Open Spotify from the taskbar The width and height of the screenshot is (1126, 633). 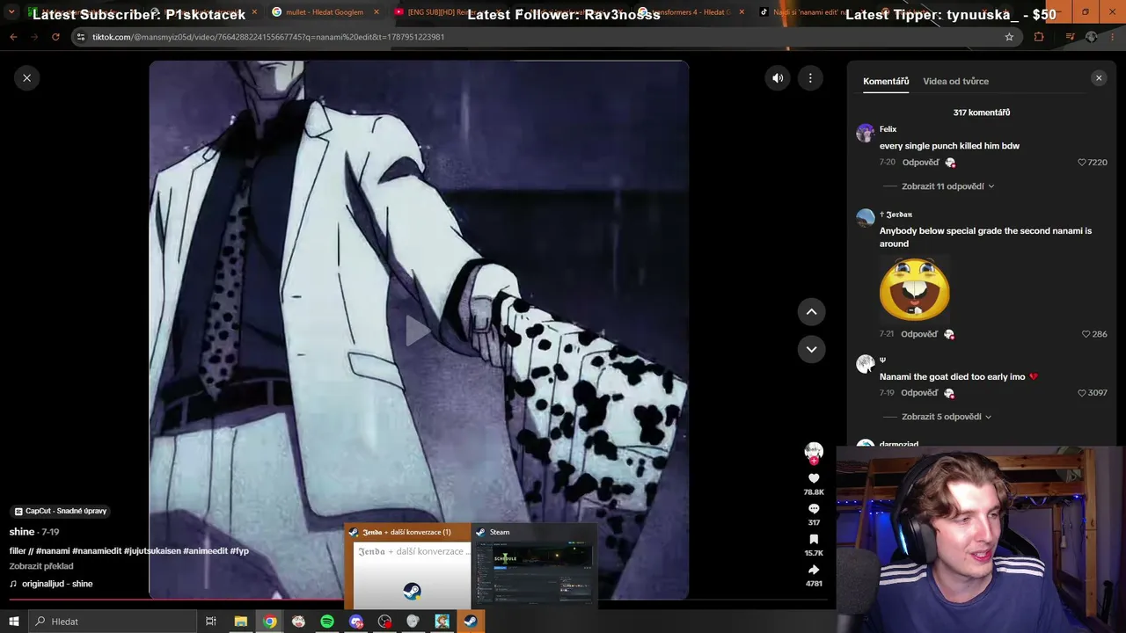pyautogui.click(x=327, y=622)
